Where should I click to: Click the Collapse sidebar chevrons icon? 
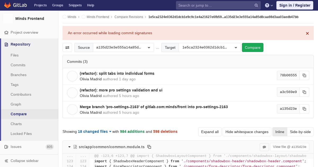(6, 161)
